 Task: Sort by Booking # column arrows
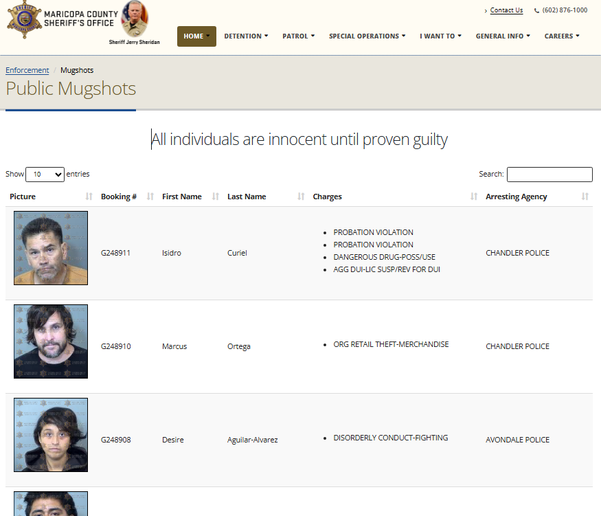tap(150, 197)
